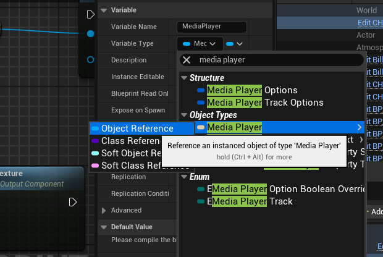Select Media Player Track Options structure
Viewport: 383px width, 257px height.
265,103
